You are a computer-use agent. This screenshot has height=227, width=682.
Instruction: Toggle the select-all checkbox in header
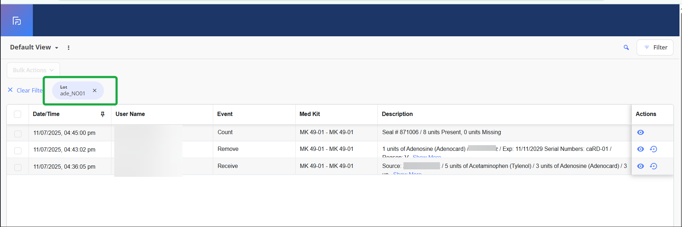[17, 114]
